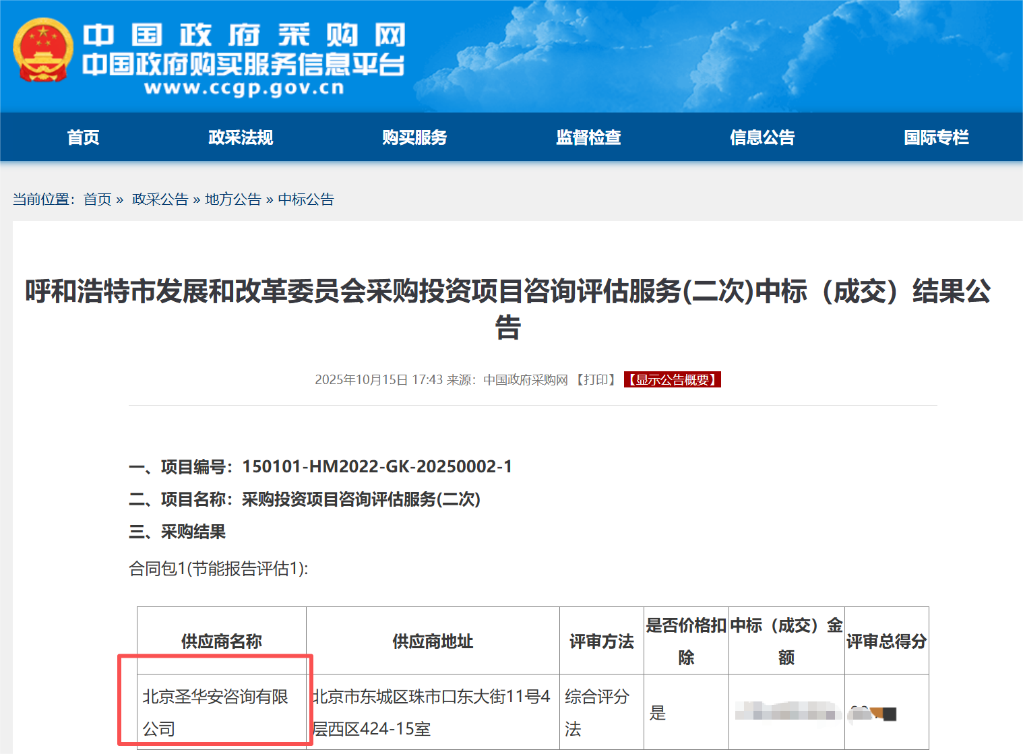Switch to the 国际专栏 section

coord(936,137)
